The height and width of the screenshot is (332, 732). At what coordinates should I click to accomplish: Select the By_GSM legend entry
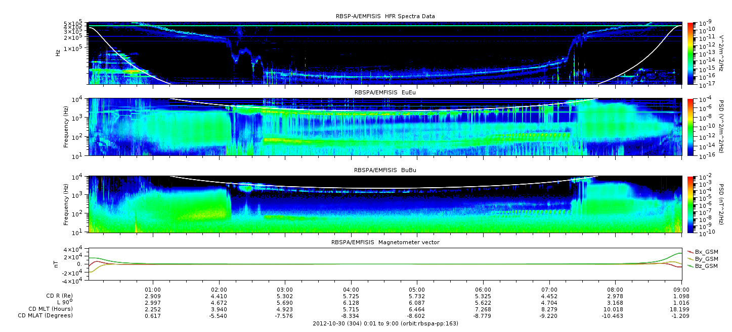pos(705,258)
